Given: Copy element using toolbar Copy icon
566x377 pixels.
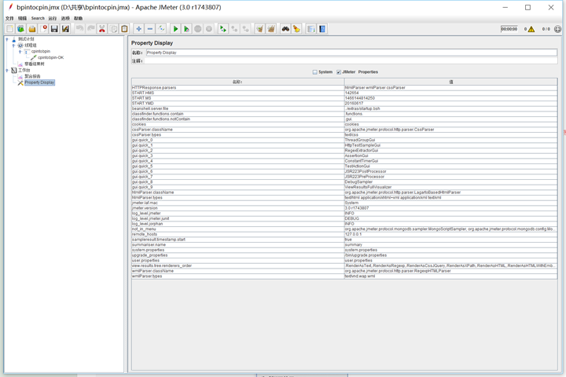Looking at the screenshot, I should pos(113,29).
